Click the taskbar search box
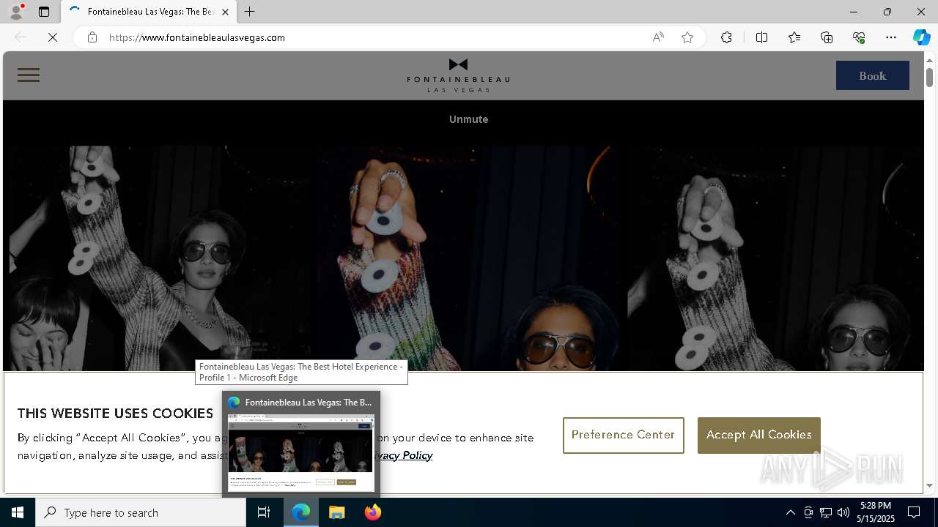The image size is (938, 527). pos(141,512)
